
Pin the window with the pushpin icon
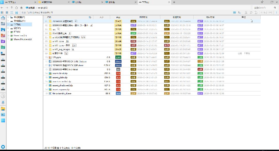(262, 2)
